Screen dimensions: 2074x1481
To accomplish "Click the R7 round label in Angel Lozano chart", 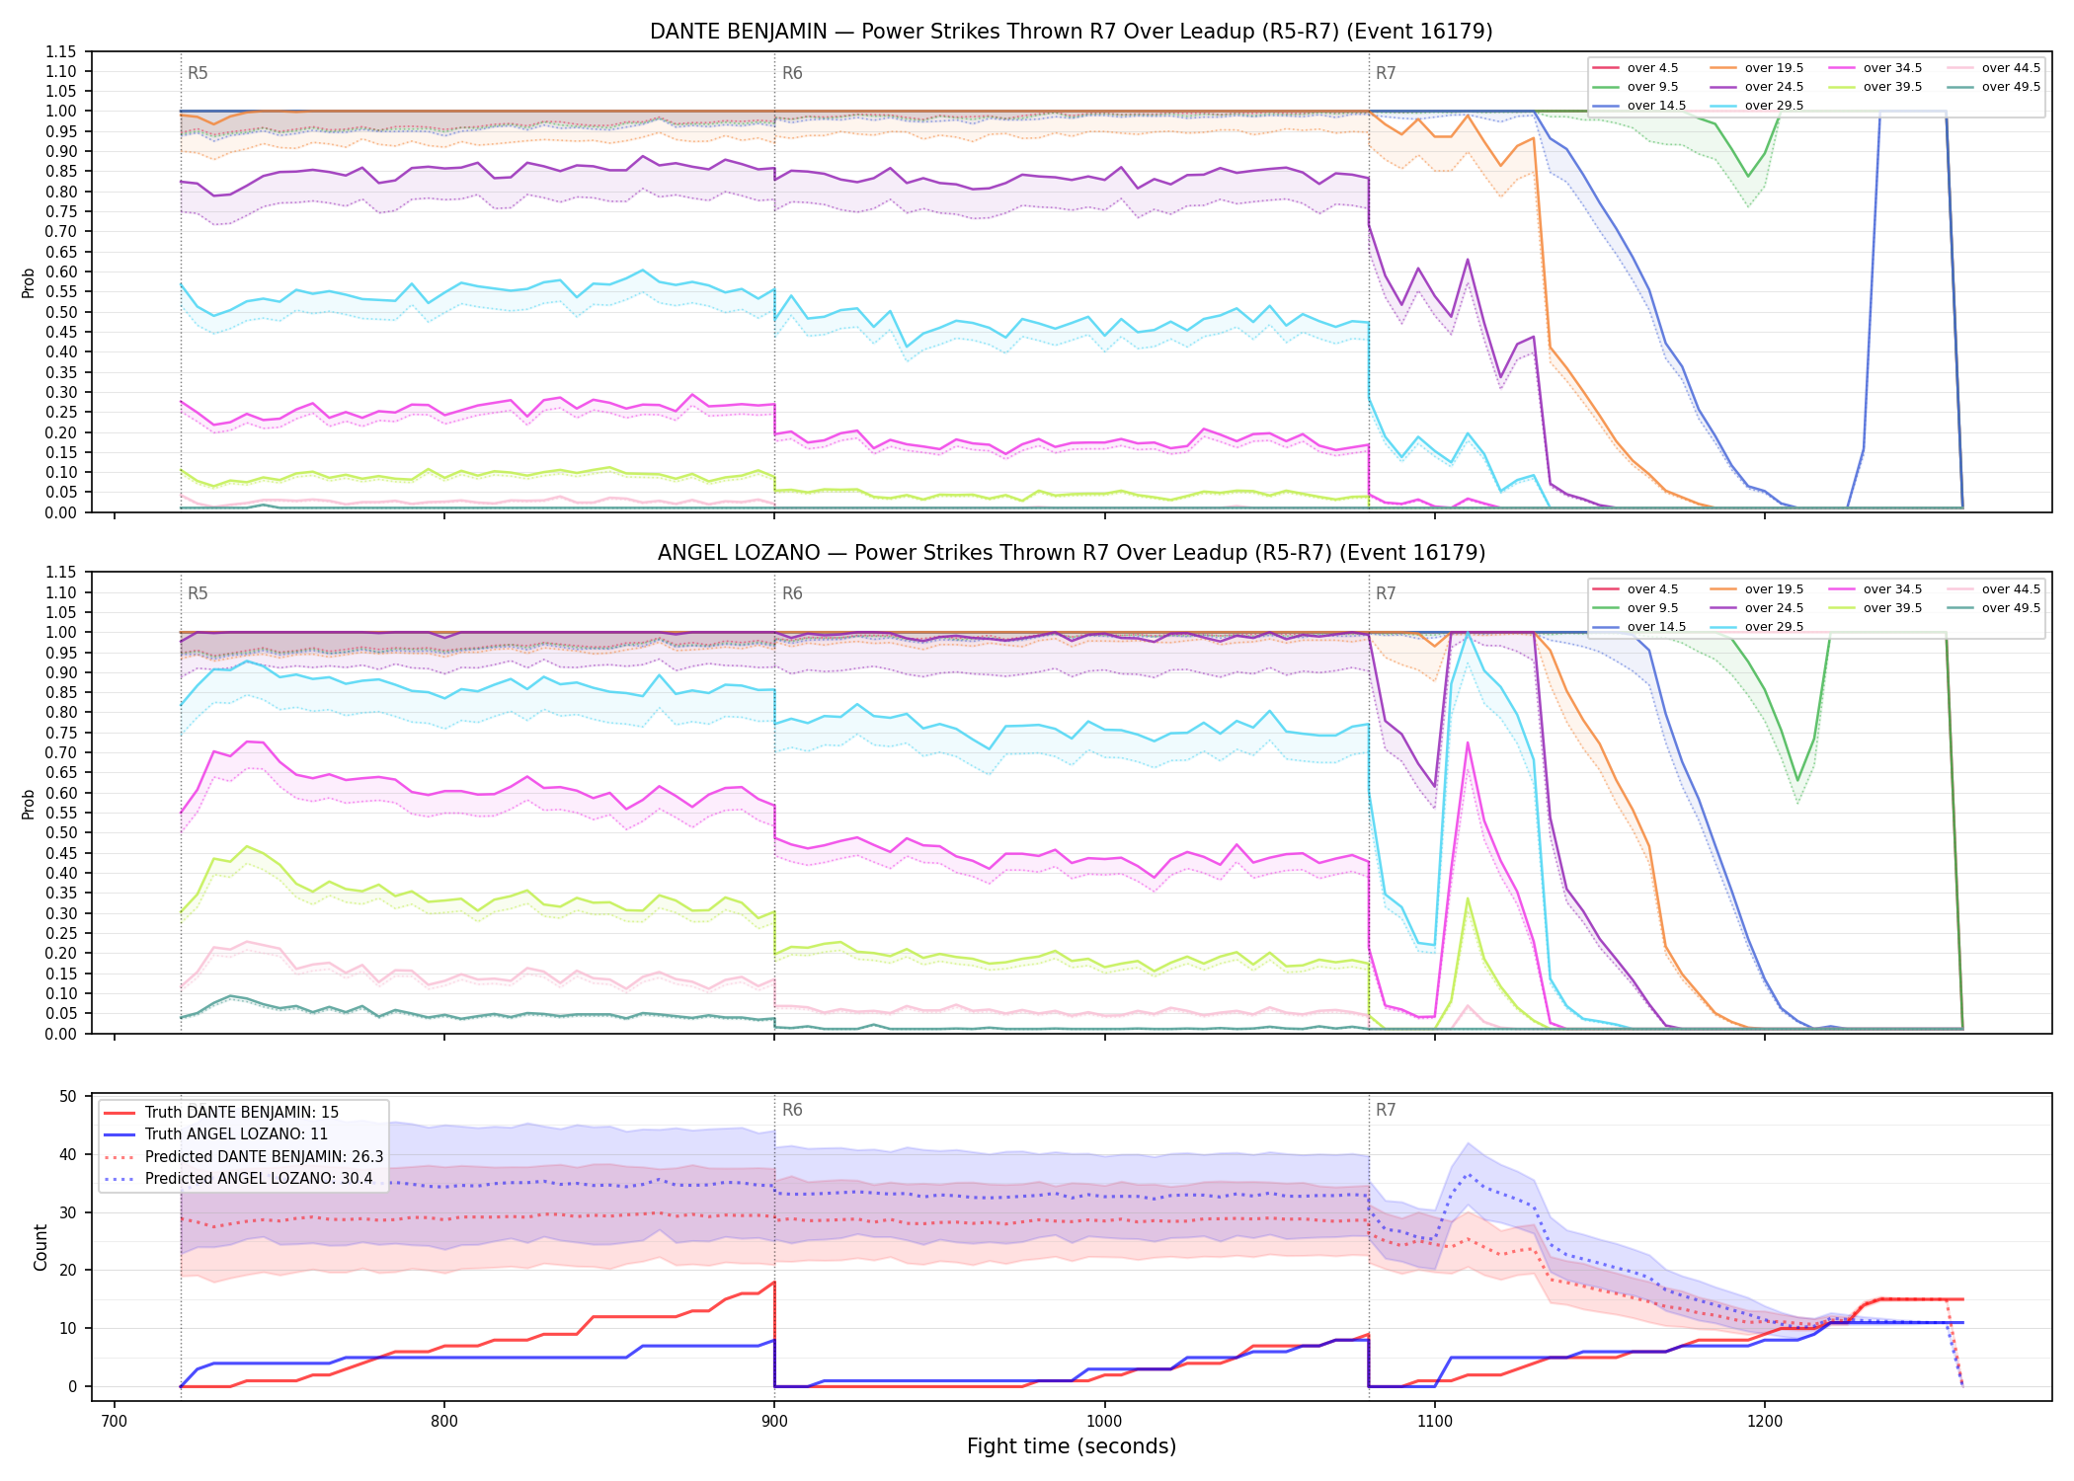I will click(1386, 593).
